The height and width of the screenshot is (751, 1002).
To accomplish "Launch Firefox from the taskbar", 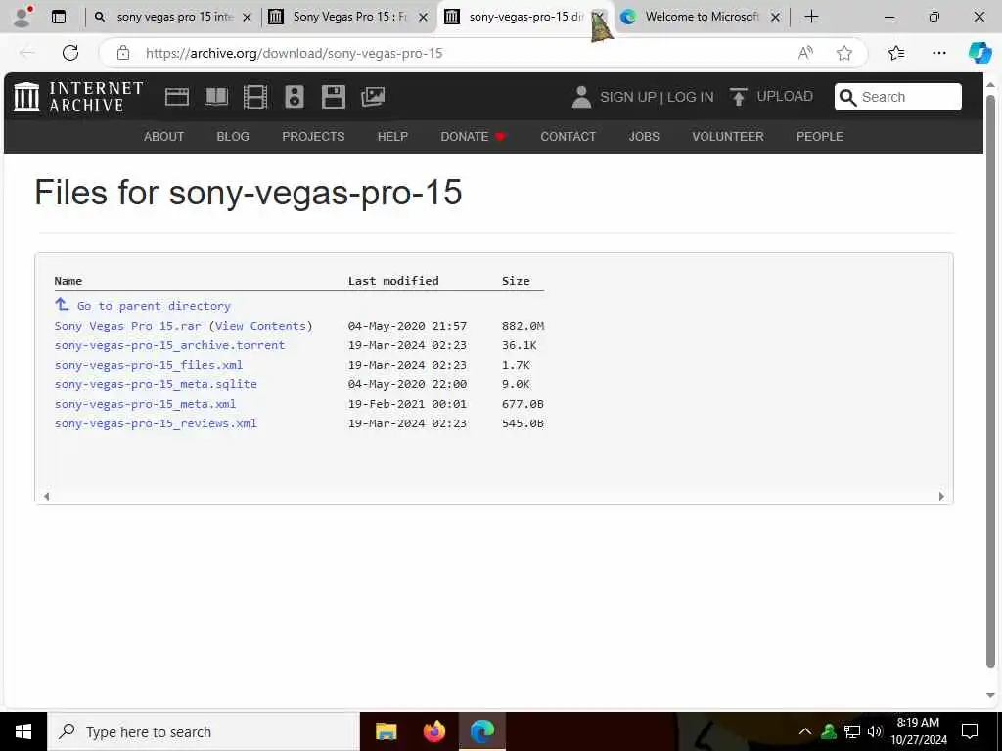I will [433, 731].
